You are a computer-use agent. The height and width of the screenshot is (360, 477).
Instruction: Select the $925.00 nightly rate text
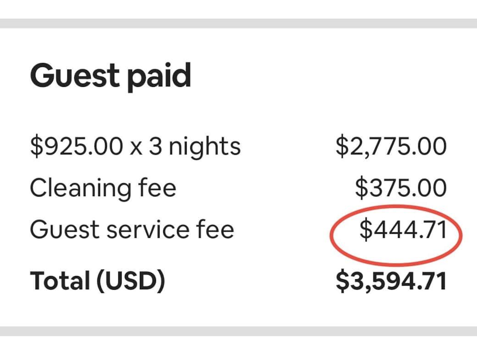pyautogui.click(x=77, y=146)
